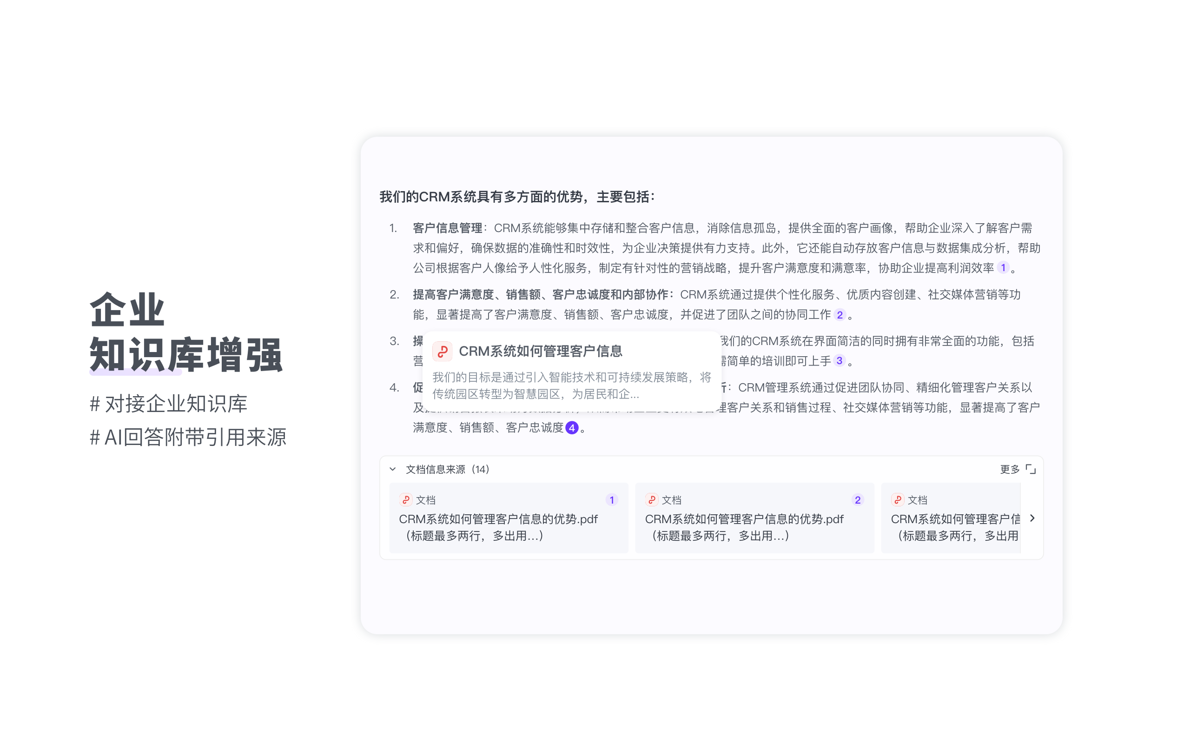Screen dimensions: 1190x744
Task: Click the popup preview text 我们的目标是通过引入智能技术
Action: coord(571,386)
